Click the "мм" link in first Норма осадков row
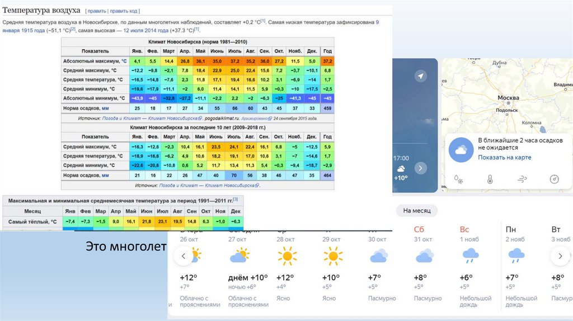 pyautogui.click(x=105, y=108)
